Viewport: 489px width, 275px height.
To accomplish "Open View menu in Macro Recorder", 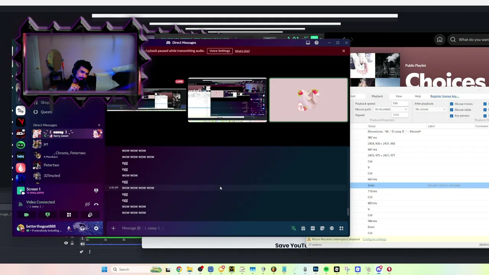I will (x=398, y=96).
